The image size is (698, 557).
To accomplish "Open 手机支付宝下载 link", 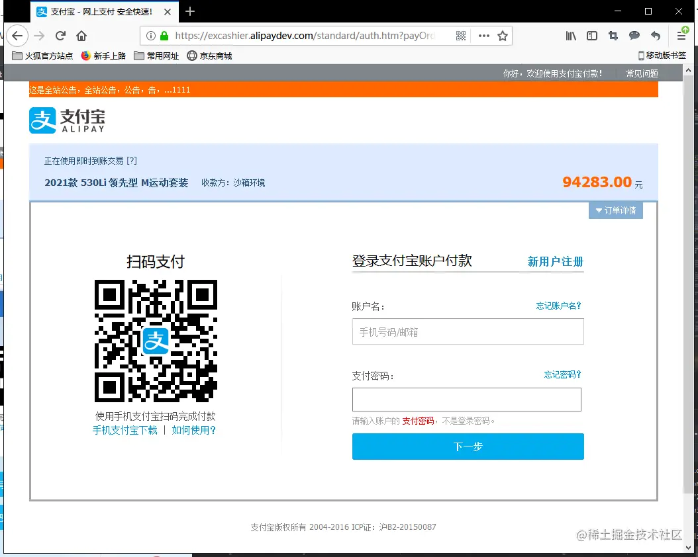I will click(x=125, y=430).
